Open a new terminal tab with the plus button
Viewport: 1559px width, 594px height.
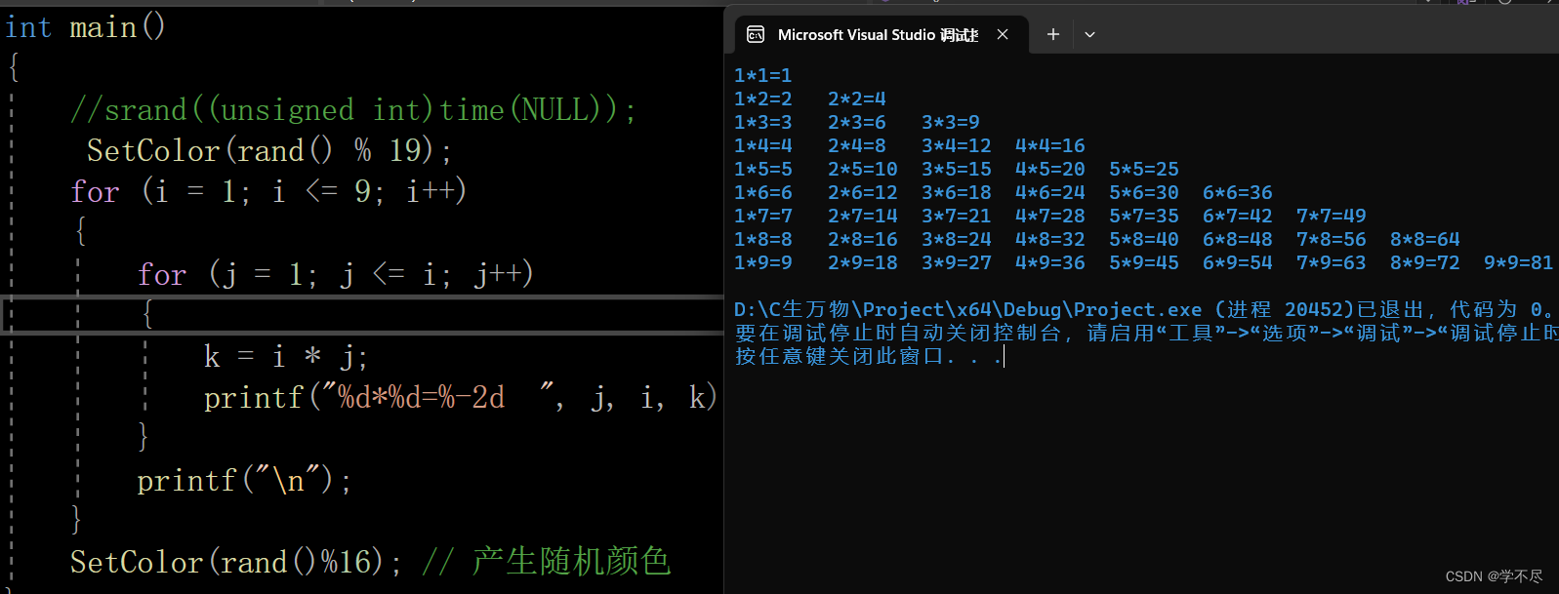coord(1052,35)
